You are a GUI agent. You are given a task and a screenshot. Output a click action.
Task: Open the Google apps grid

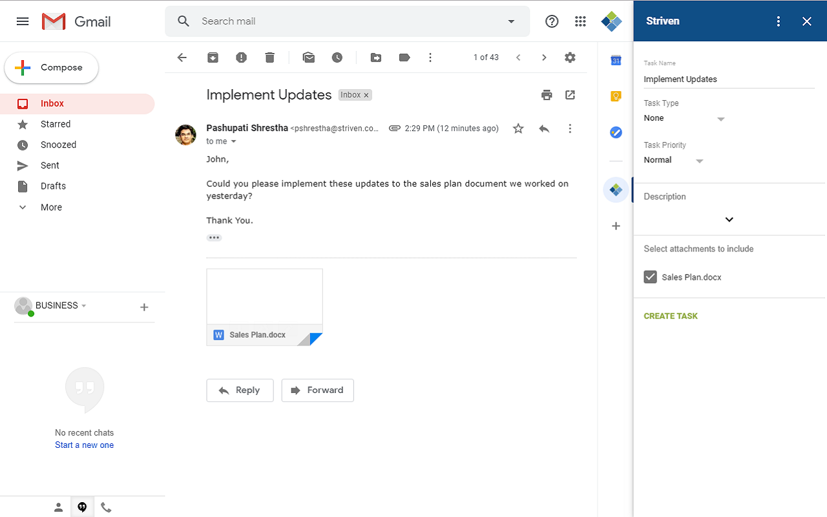pos(580,21)
